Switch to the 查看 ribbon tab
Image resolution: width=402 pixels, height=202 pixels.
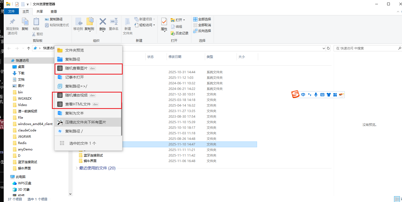(x=54, y=11)
